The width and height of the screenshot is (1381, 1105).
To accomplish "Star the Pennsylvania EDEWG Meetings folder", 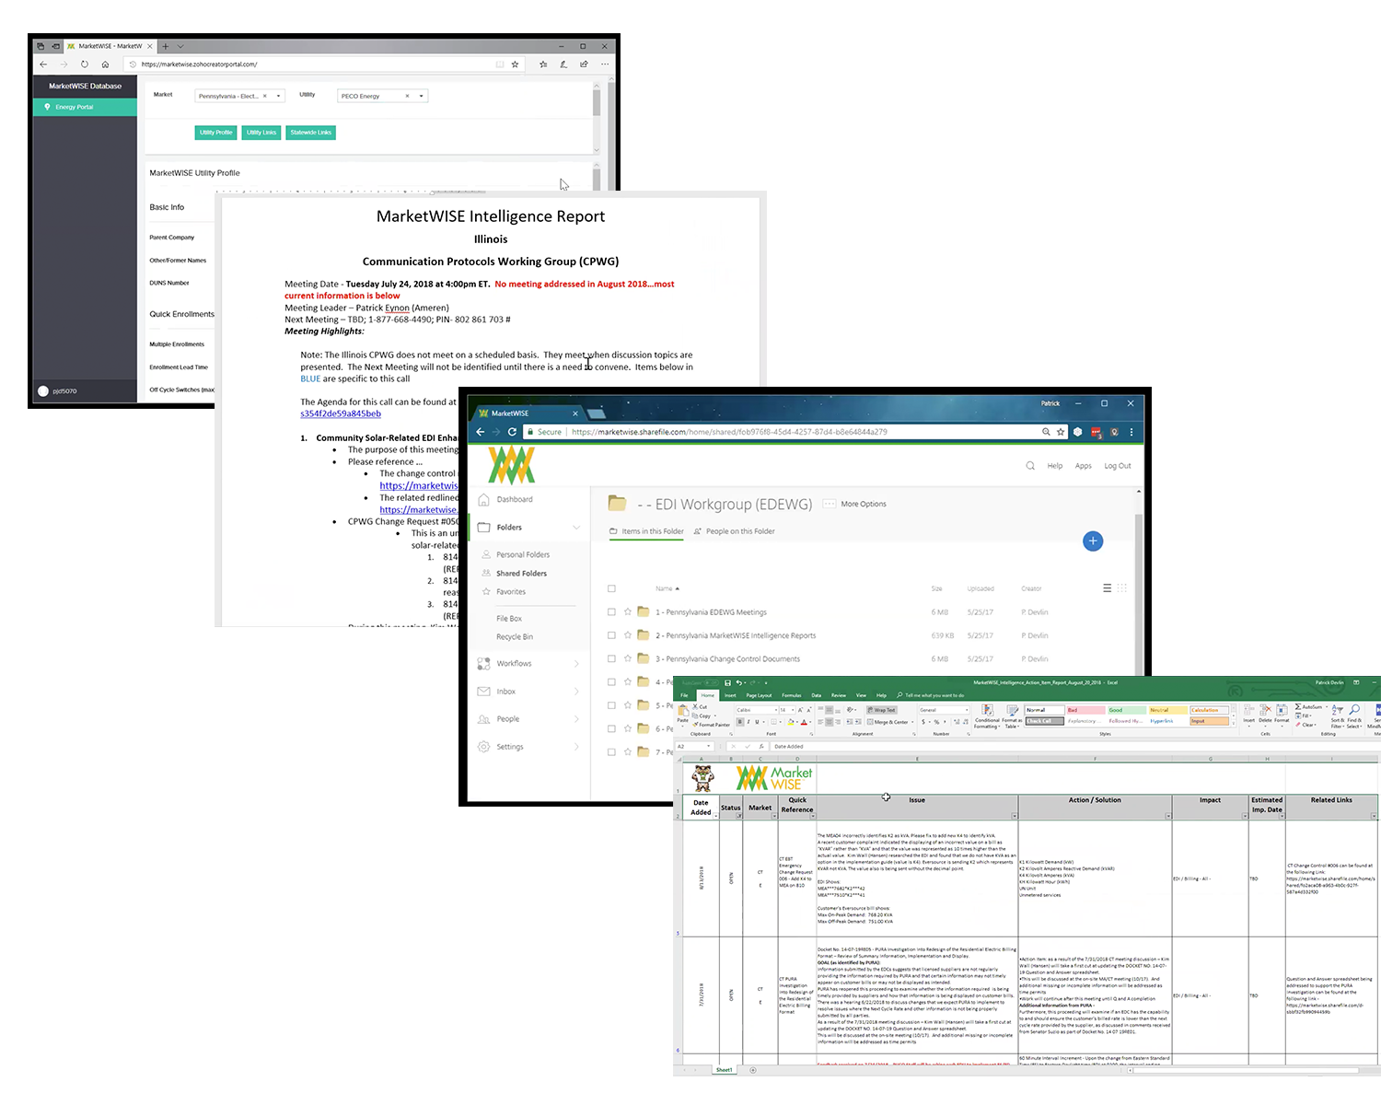I will click(628, 611).
